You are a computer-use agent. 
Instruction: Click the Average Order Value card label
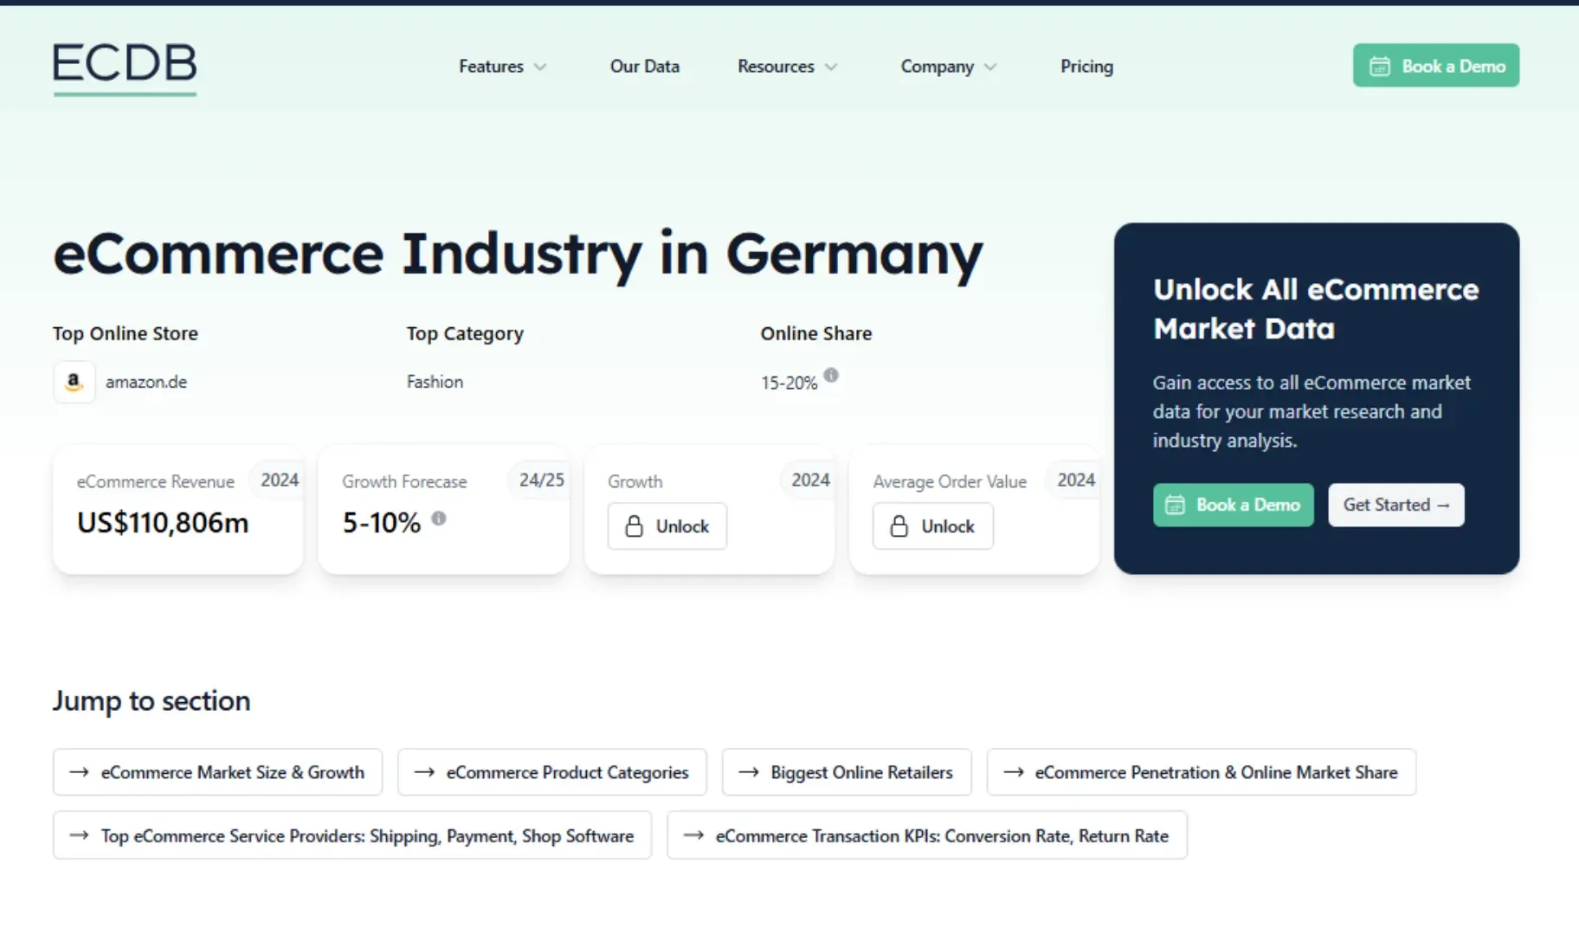(x=950, y=481)
